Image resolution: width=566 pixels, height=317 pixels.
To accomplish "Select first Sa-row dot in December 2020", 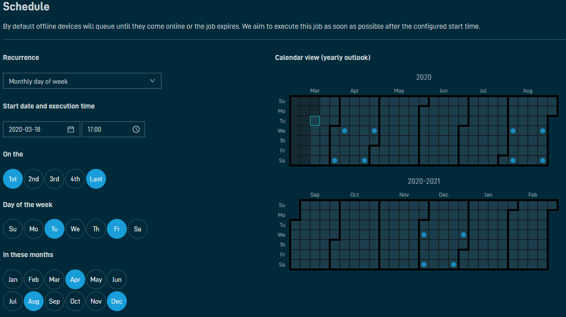I will [x=424, y=264].
